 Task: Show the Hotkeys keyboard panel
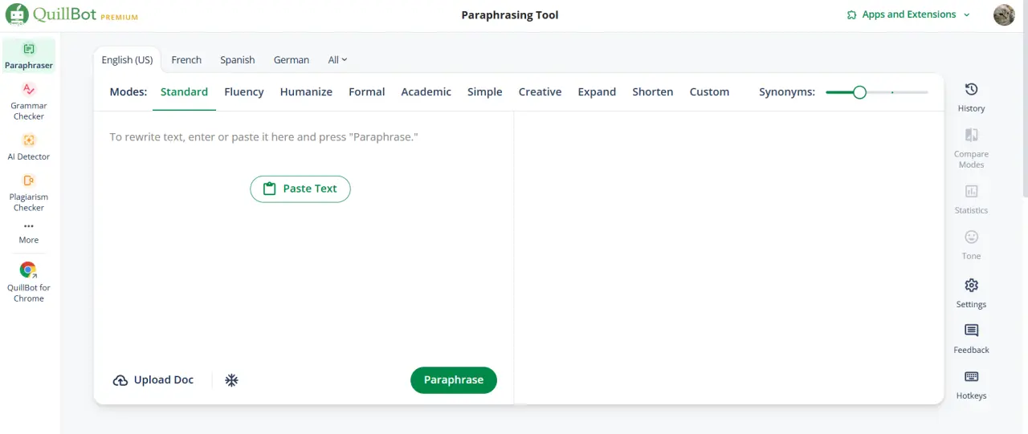pyautogui.click(x=971, y=384)
